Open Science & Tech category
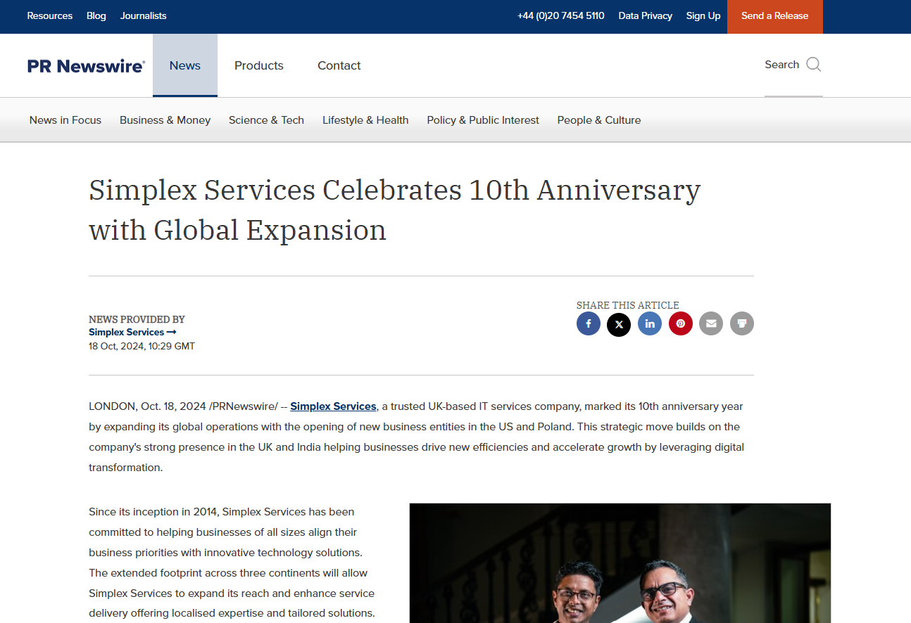911x623 pixels. [266, 120]
